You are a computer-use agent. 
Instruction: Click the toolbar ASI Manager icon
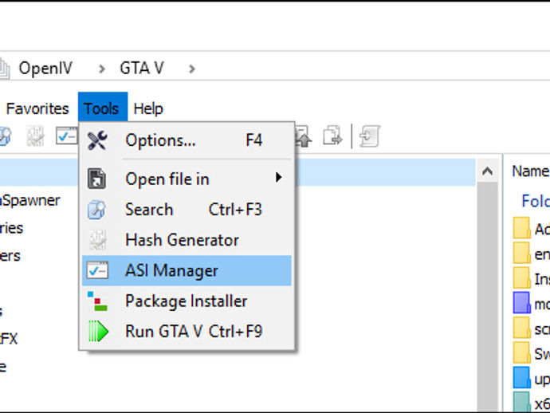click(66, 136)
